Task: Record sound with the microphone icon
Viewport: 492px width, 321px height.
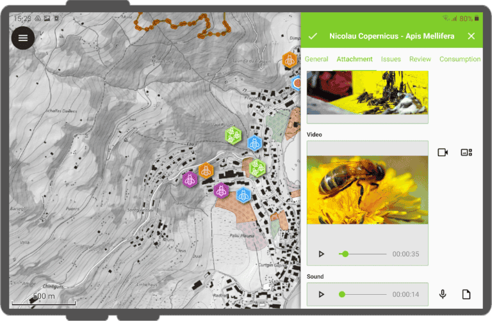Action: (x=443, y=294)
